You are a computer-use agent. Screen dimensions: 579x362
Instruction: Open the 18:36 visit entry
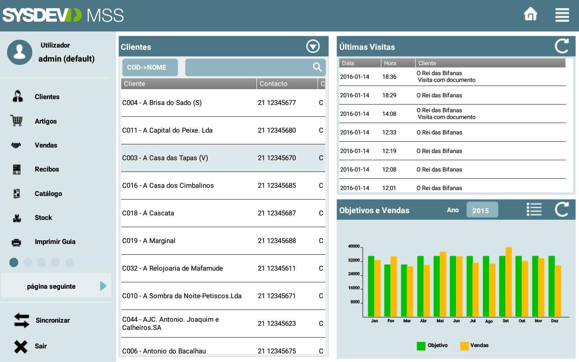[452, 76]
